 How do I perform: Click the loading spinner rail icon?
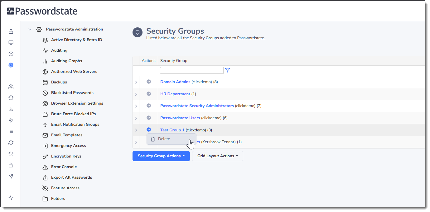click(11, 154)
